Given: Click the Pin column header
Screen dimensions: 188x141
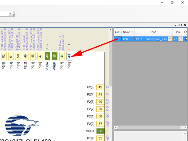Looking at the screenshot, I should click(178, 32).
